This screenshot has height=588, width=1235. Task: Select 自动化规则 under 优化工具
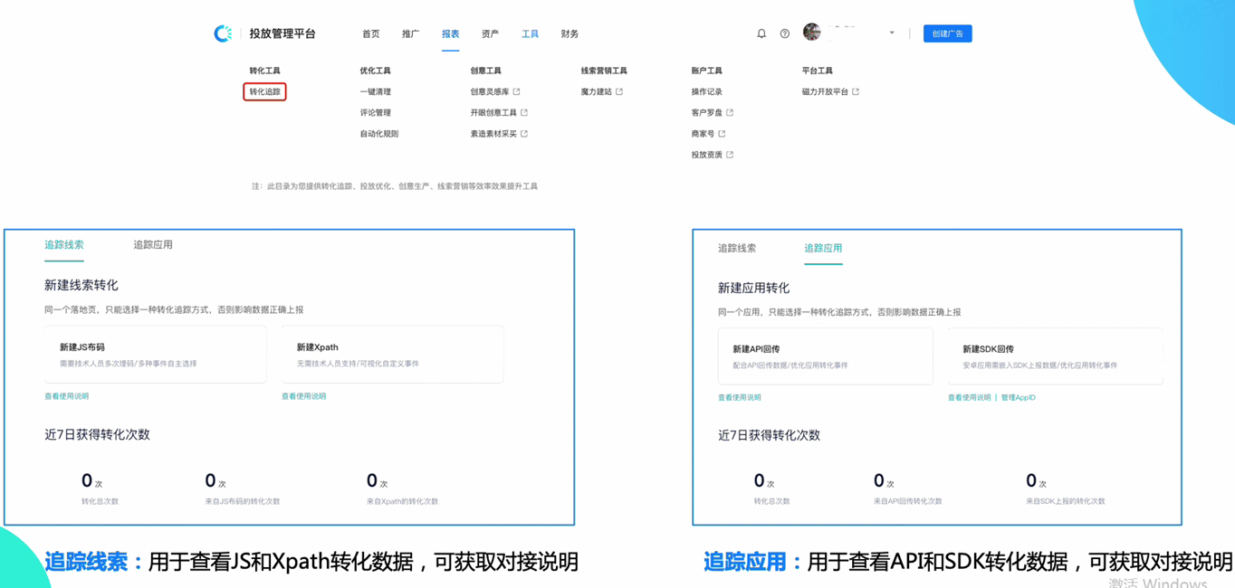379,131
